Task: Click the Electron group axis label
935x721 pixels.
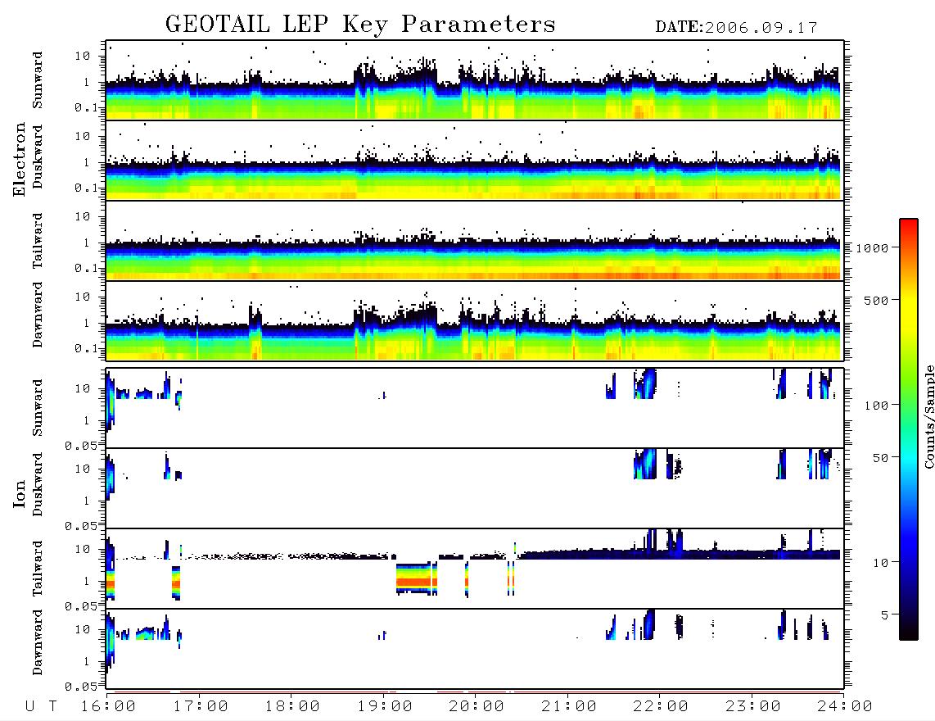Action: 20,160
